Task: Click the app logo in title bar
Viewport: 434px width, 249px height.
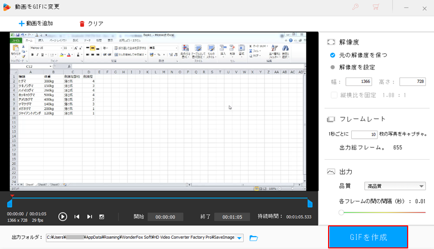Action: pyautogui.click(x=6, y=7)
